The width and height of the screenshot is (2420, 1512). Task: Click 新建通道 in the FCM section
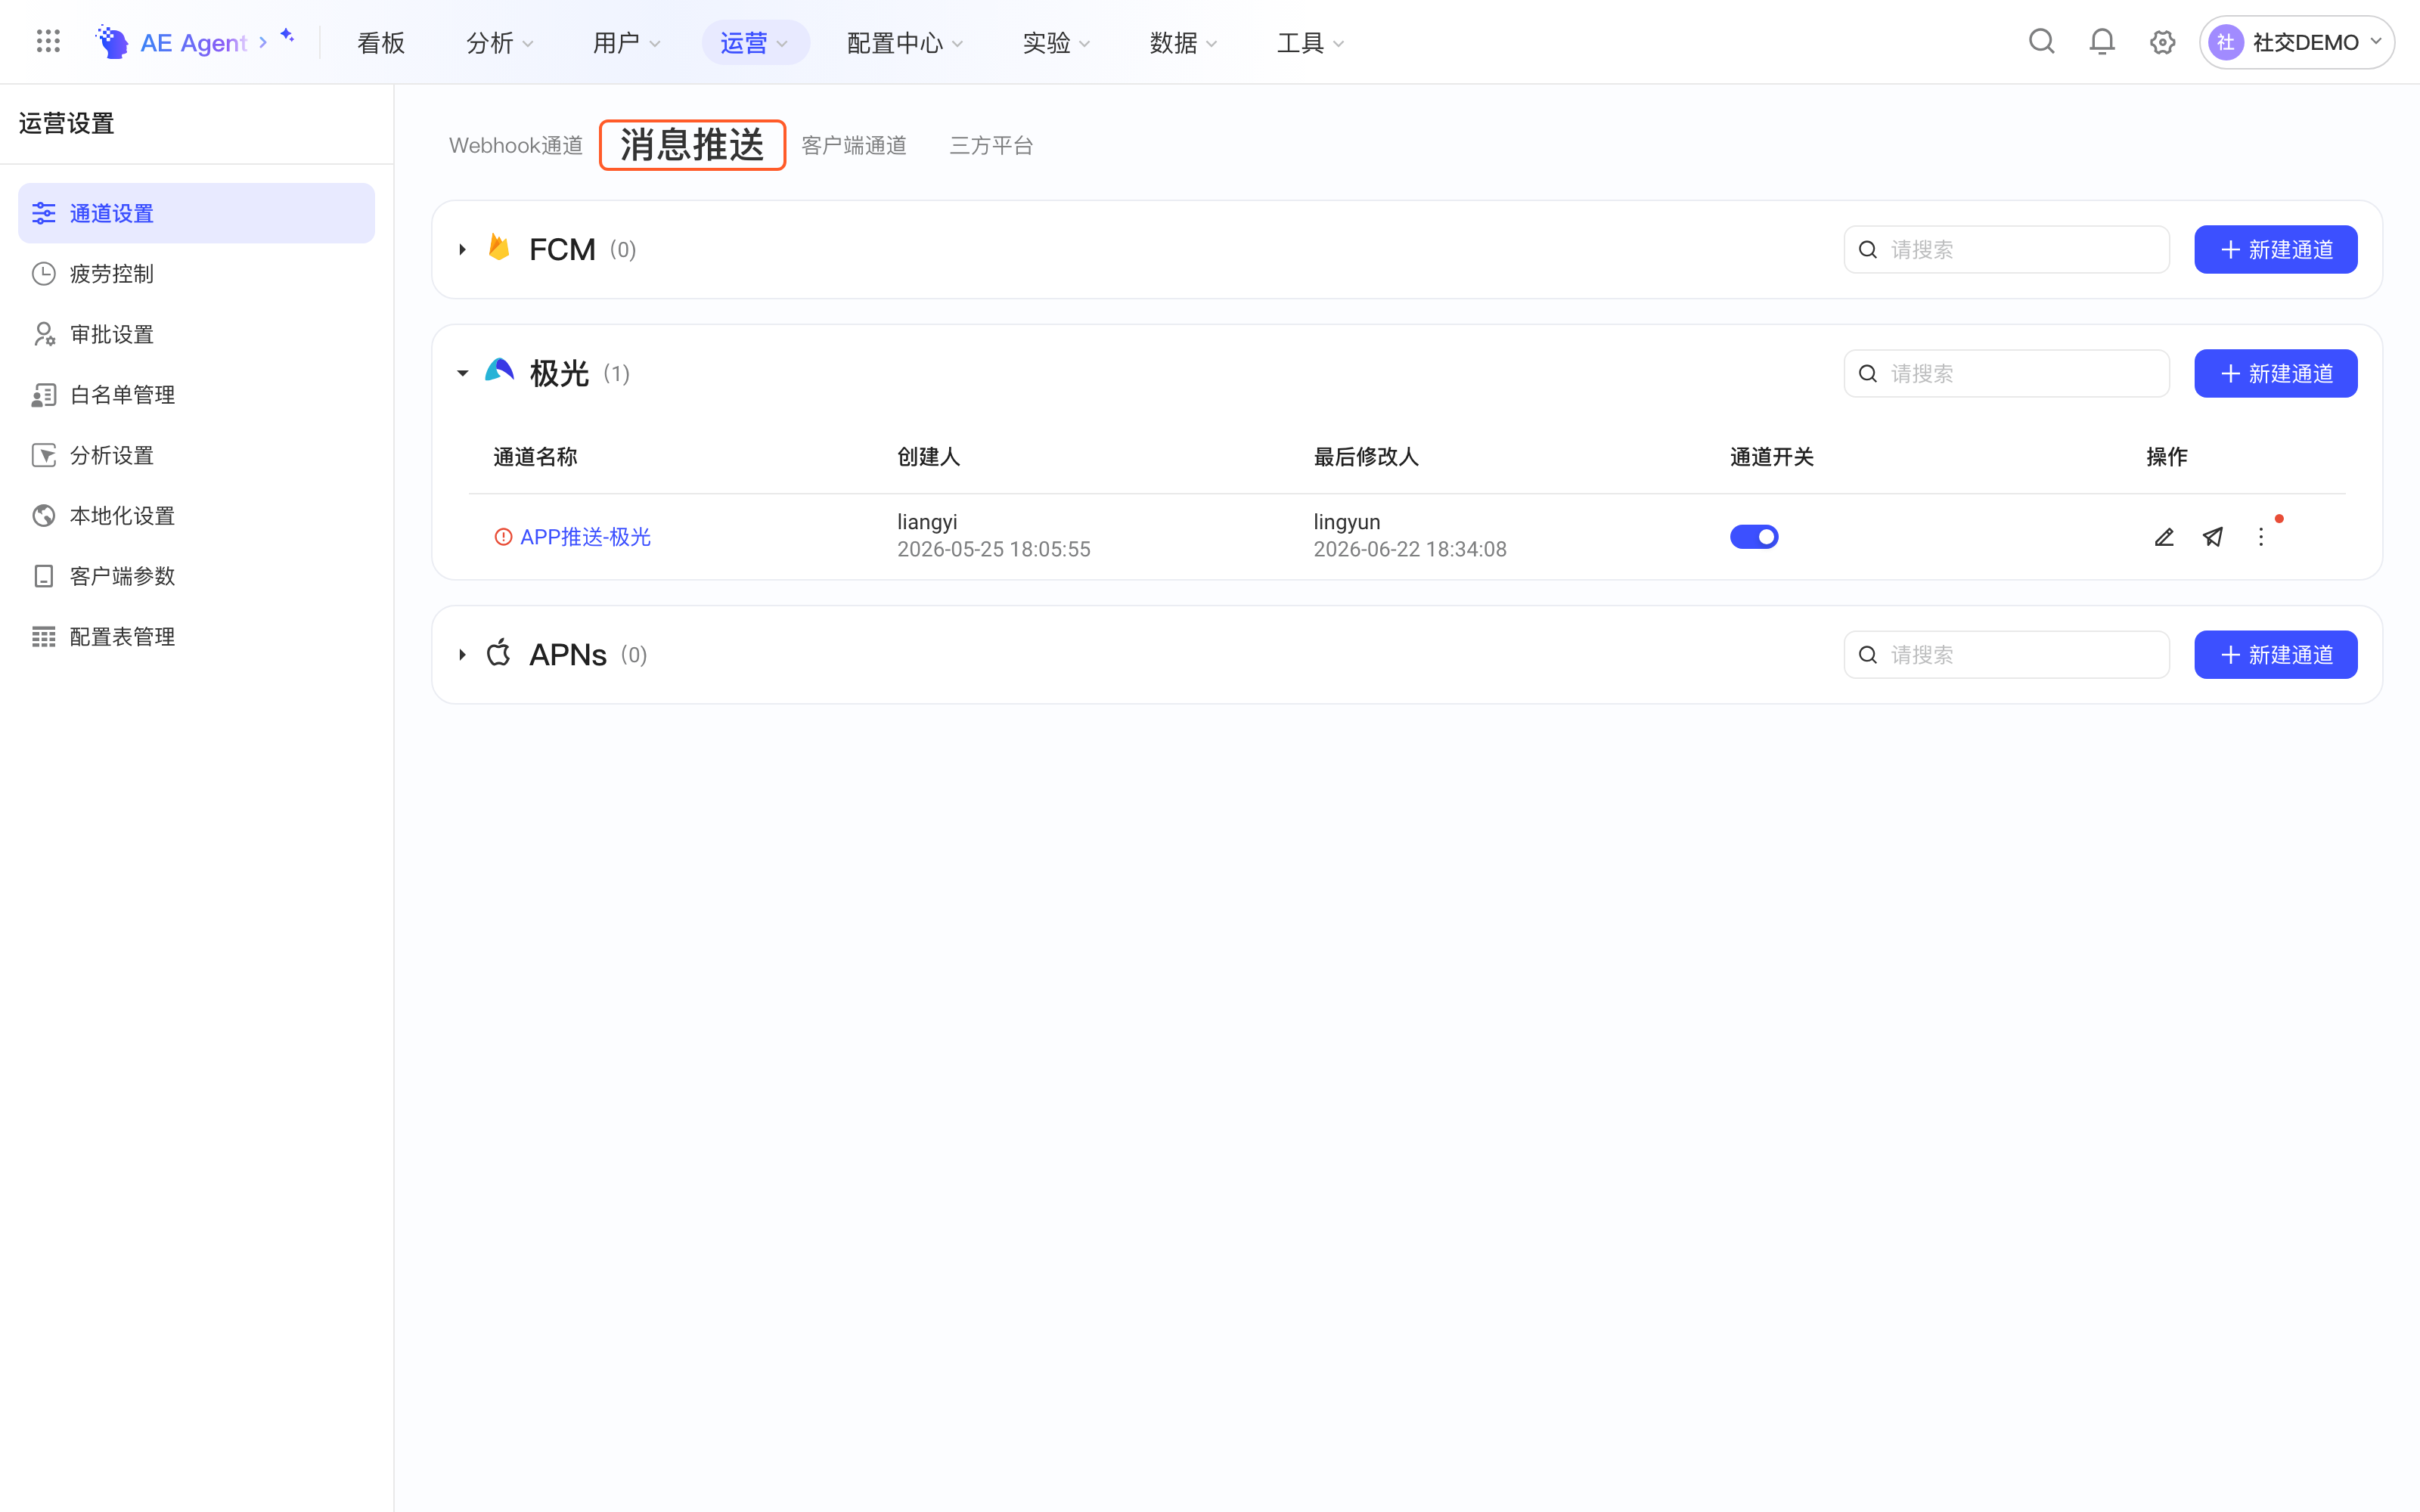click(x=2275, y=249)
